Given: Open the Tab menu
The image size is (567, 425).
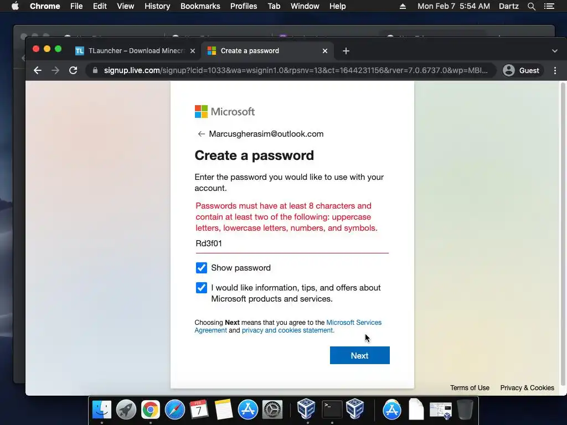Looking at the screenshot, I should tap(274, 6).
